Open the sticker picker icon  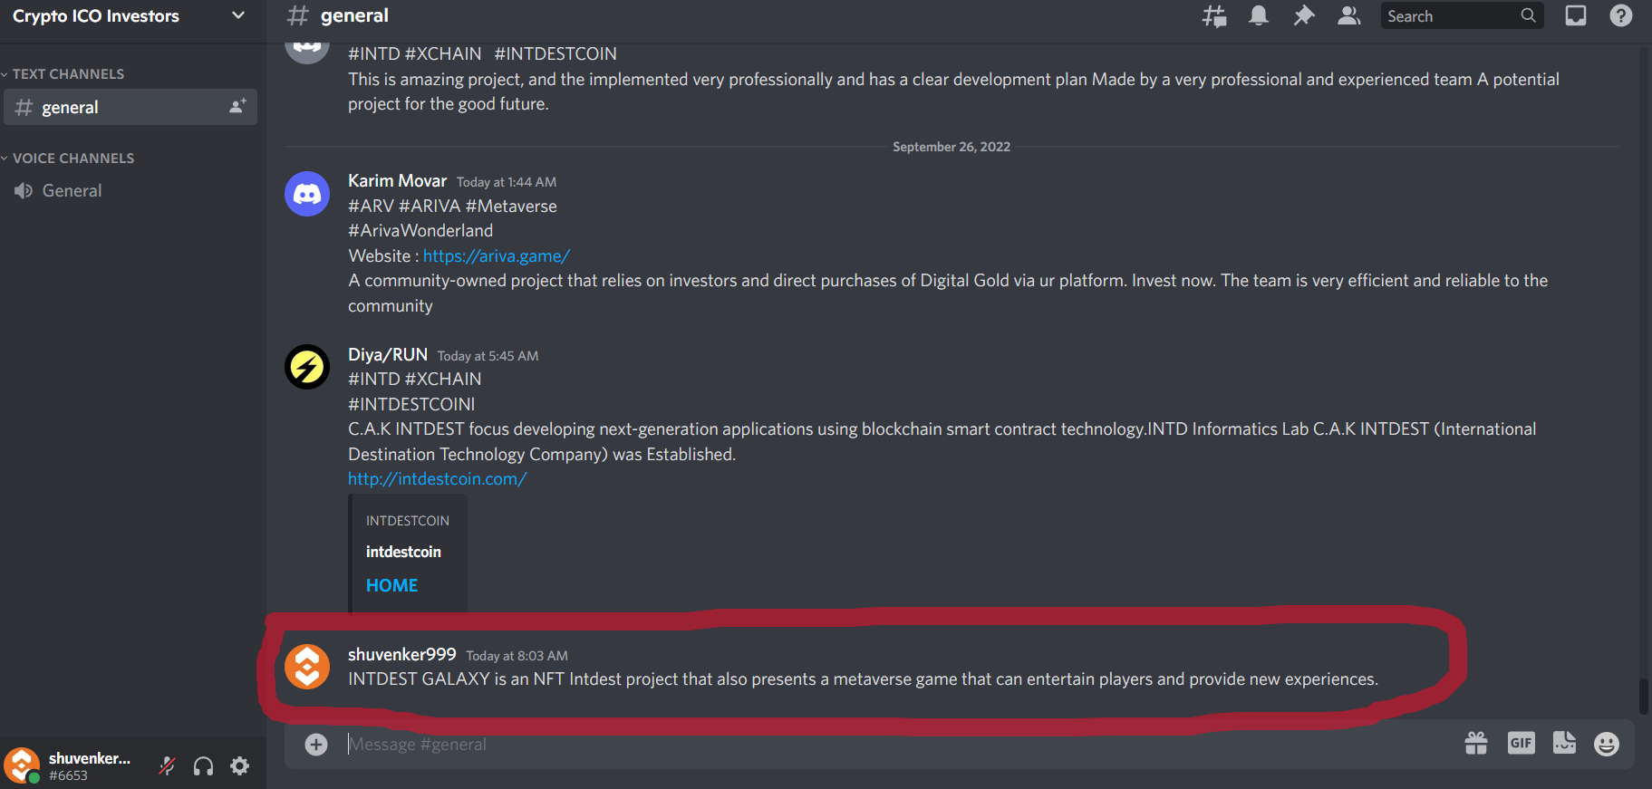point(1565,744)
